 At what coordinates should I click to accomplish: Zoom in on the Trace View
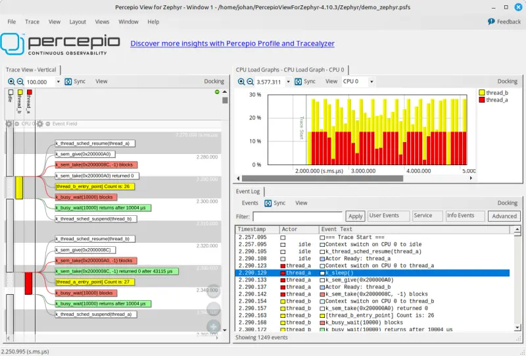11,82
